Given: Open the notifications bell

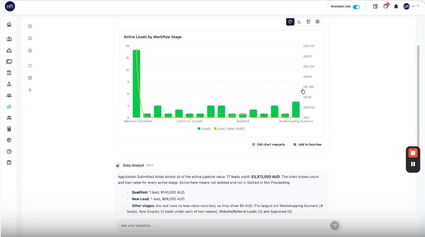Looking at the screenshot, I should (x=396, y=6).
